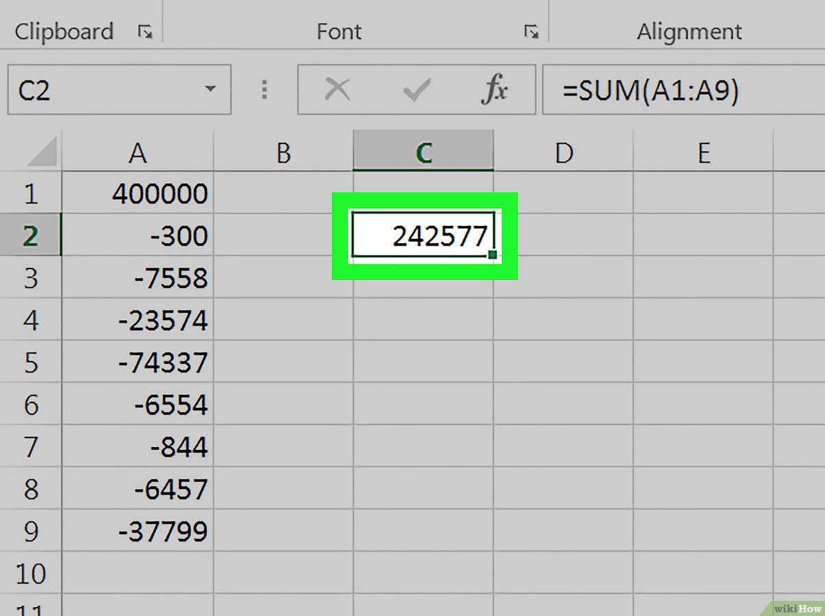Select row 5 header
The image size is (825, 616).
[31, 363]
